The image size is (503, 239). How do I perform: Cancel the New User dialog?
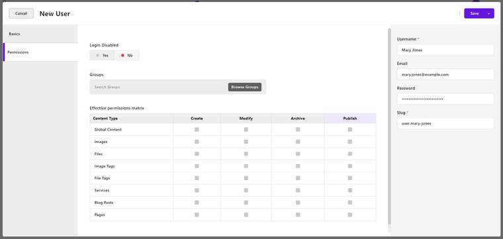[21, 13]
